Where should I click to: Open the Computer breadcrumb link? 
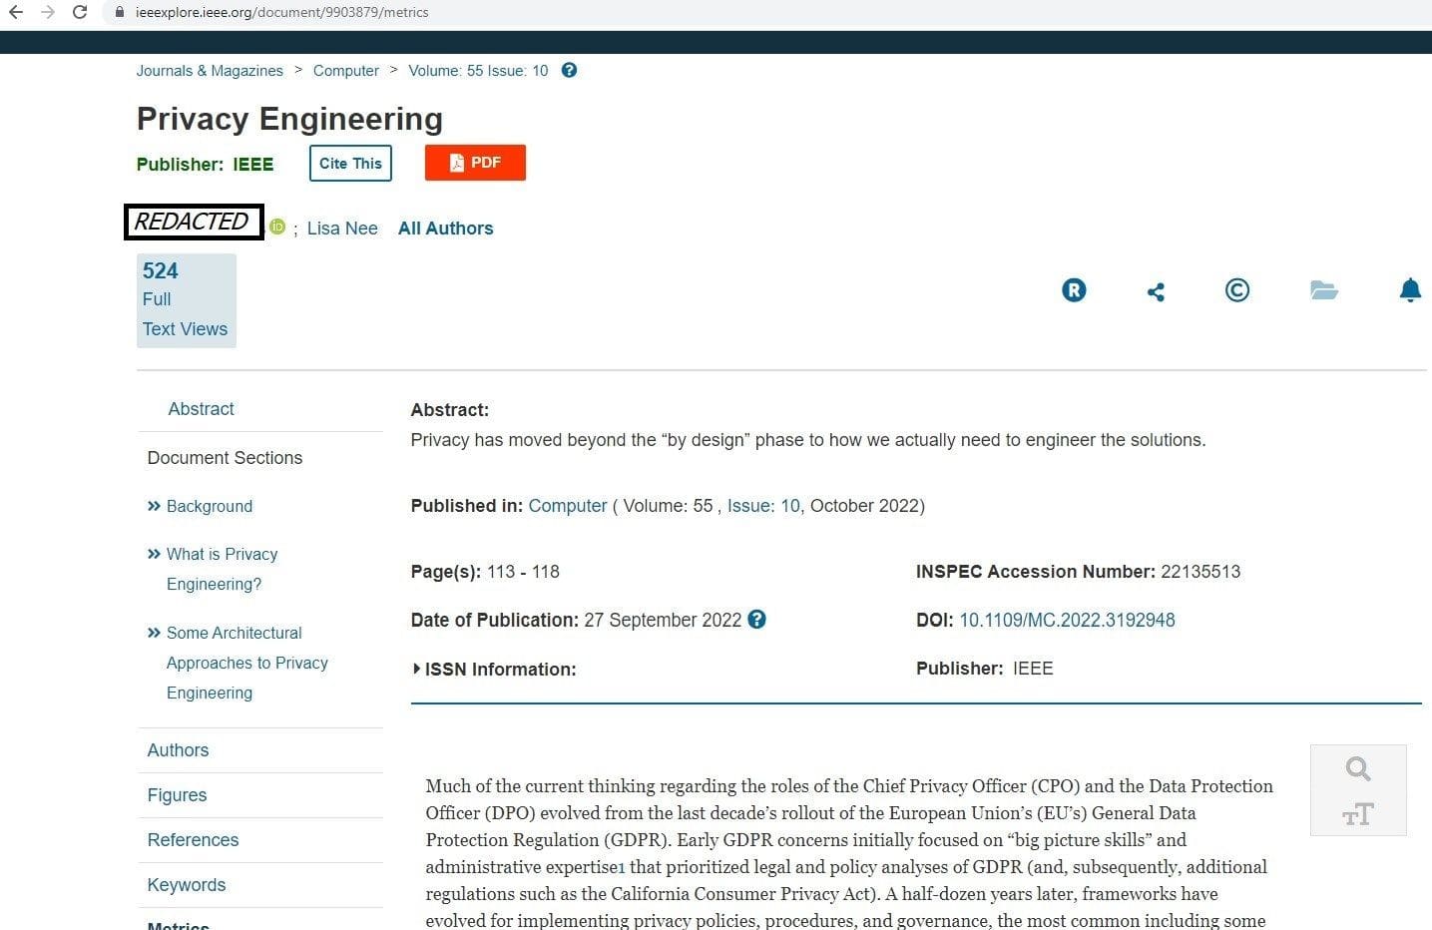(346, 71)
